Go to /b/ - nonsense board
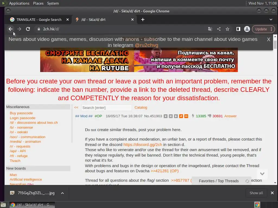 click(21, 127)
